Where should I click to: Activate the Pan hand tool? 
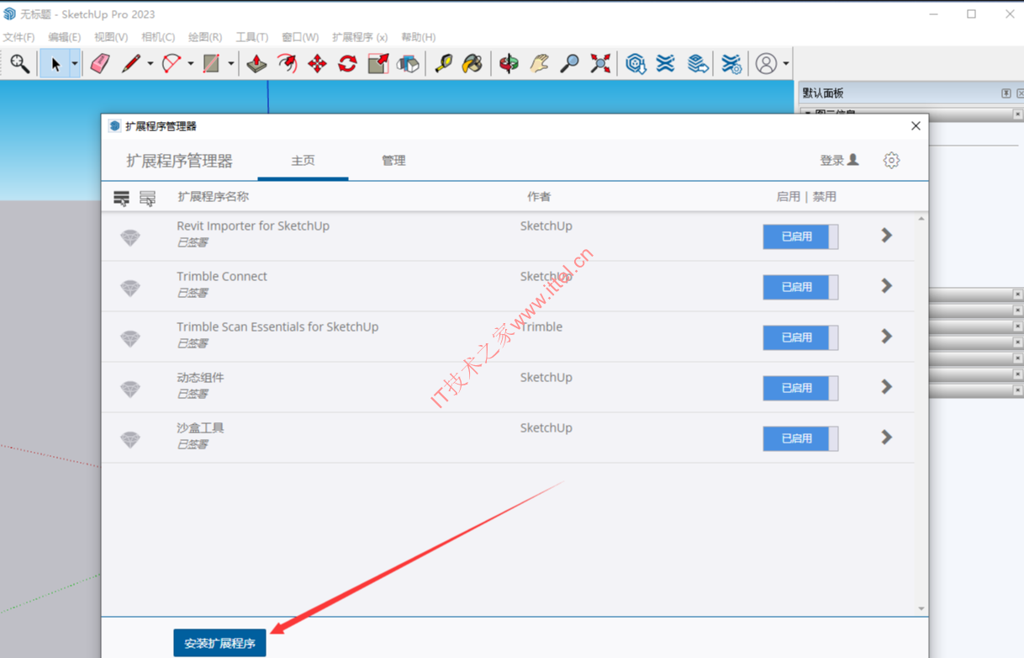pyautogui.click(x=539, y=63)
